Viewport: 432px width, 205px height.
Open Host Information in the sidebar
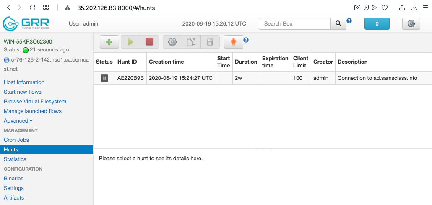(x=24, y=82)
